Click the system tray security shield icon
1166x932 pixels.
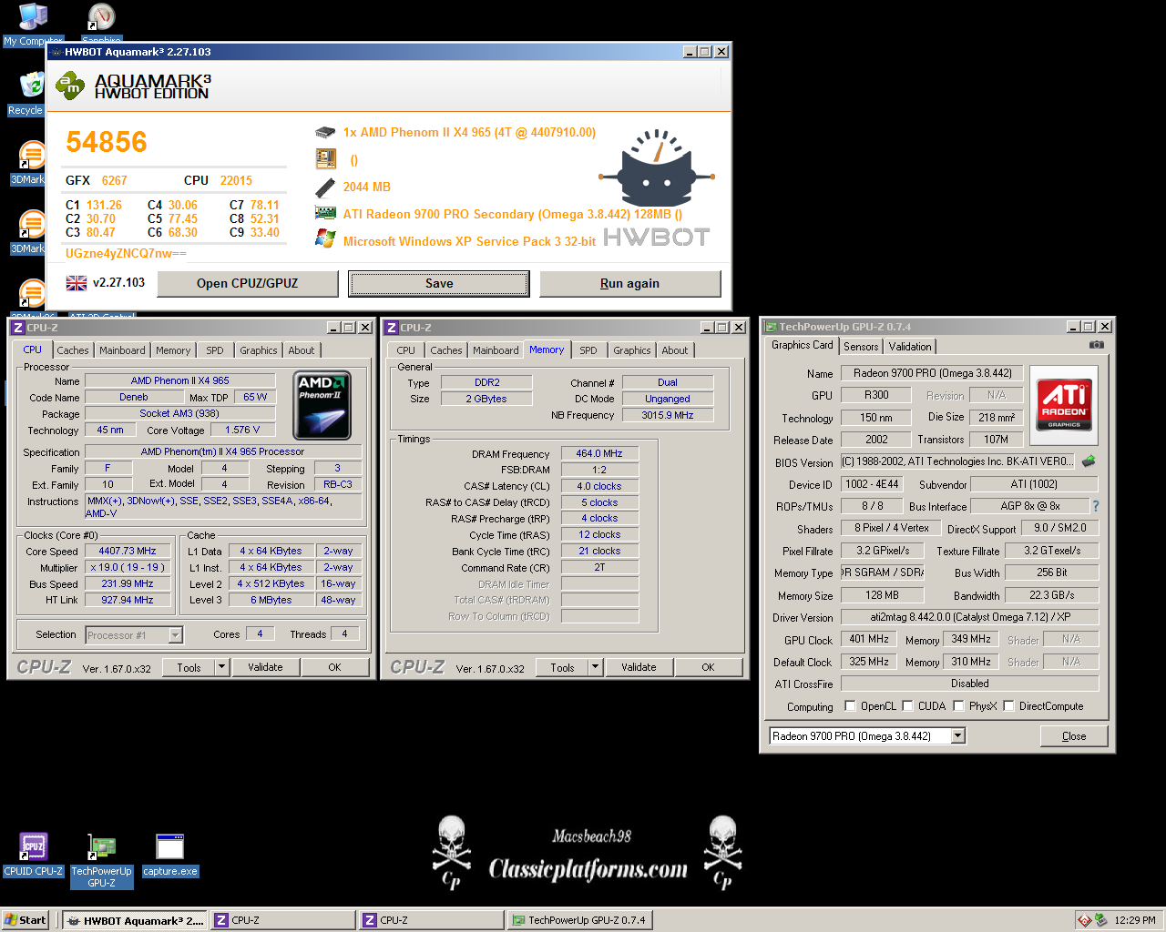click(1084, 920)
